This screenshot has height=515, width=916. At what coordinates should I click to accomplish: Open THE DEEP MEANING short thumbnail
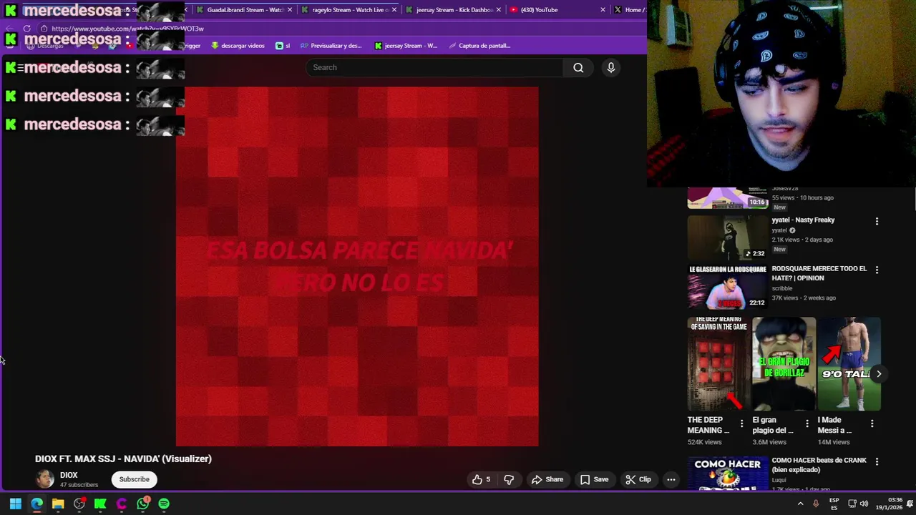click(x=719, y=363)
